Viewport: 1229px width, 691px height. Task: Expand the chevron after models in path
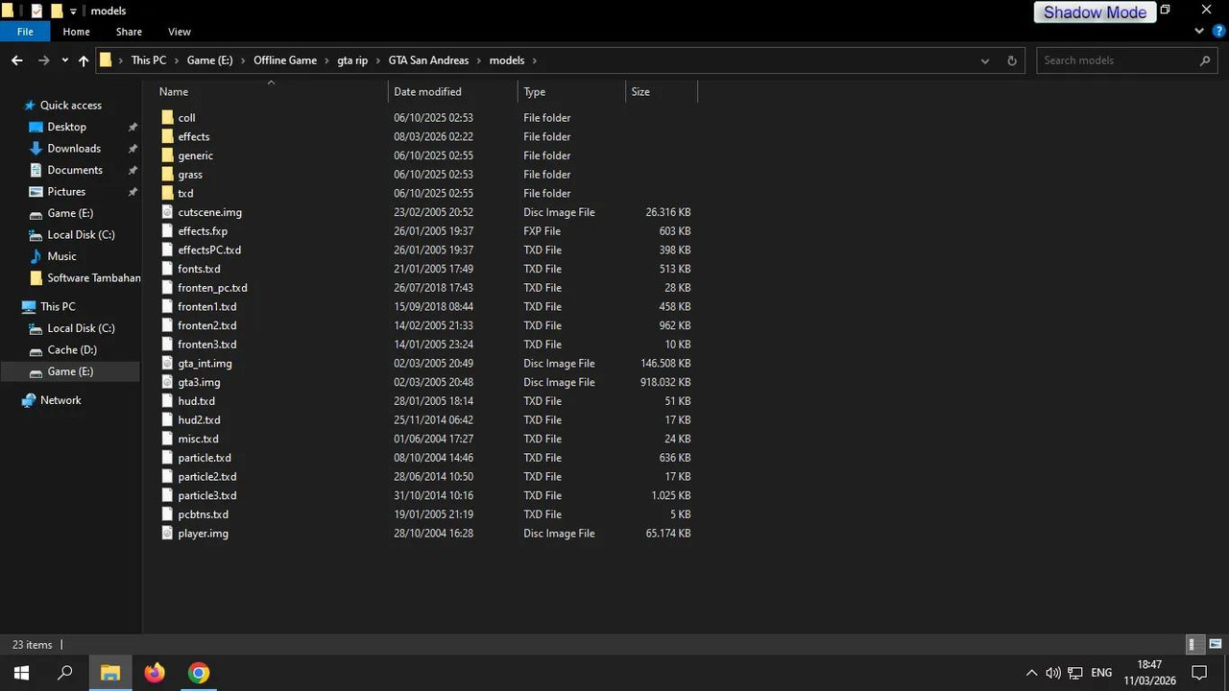[535, 60]
